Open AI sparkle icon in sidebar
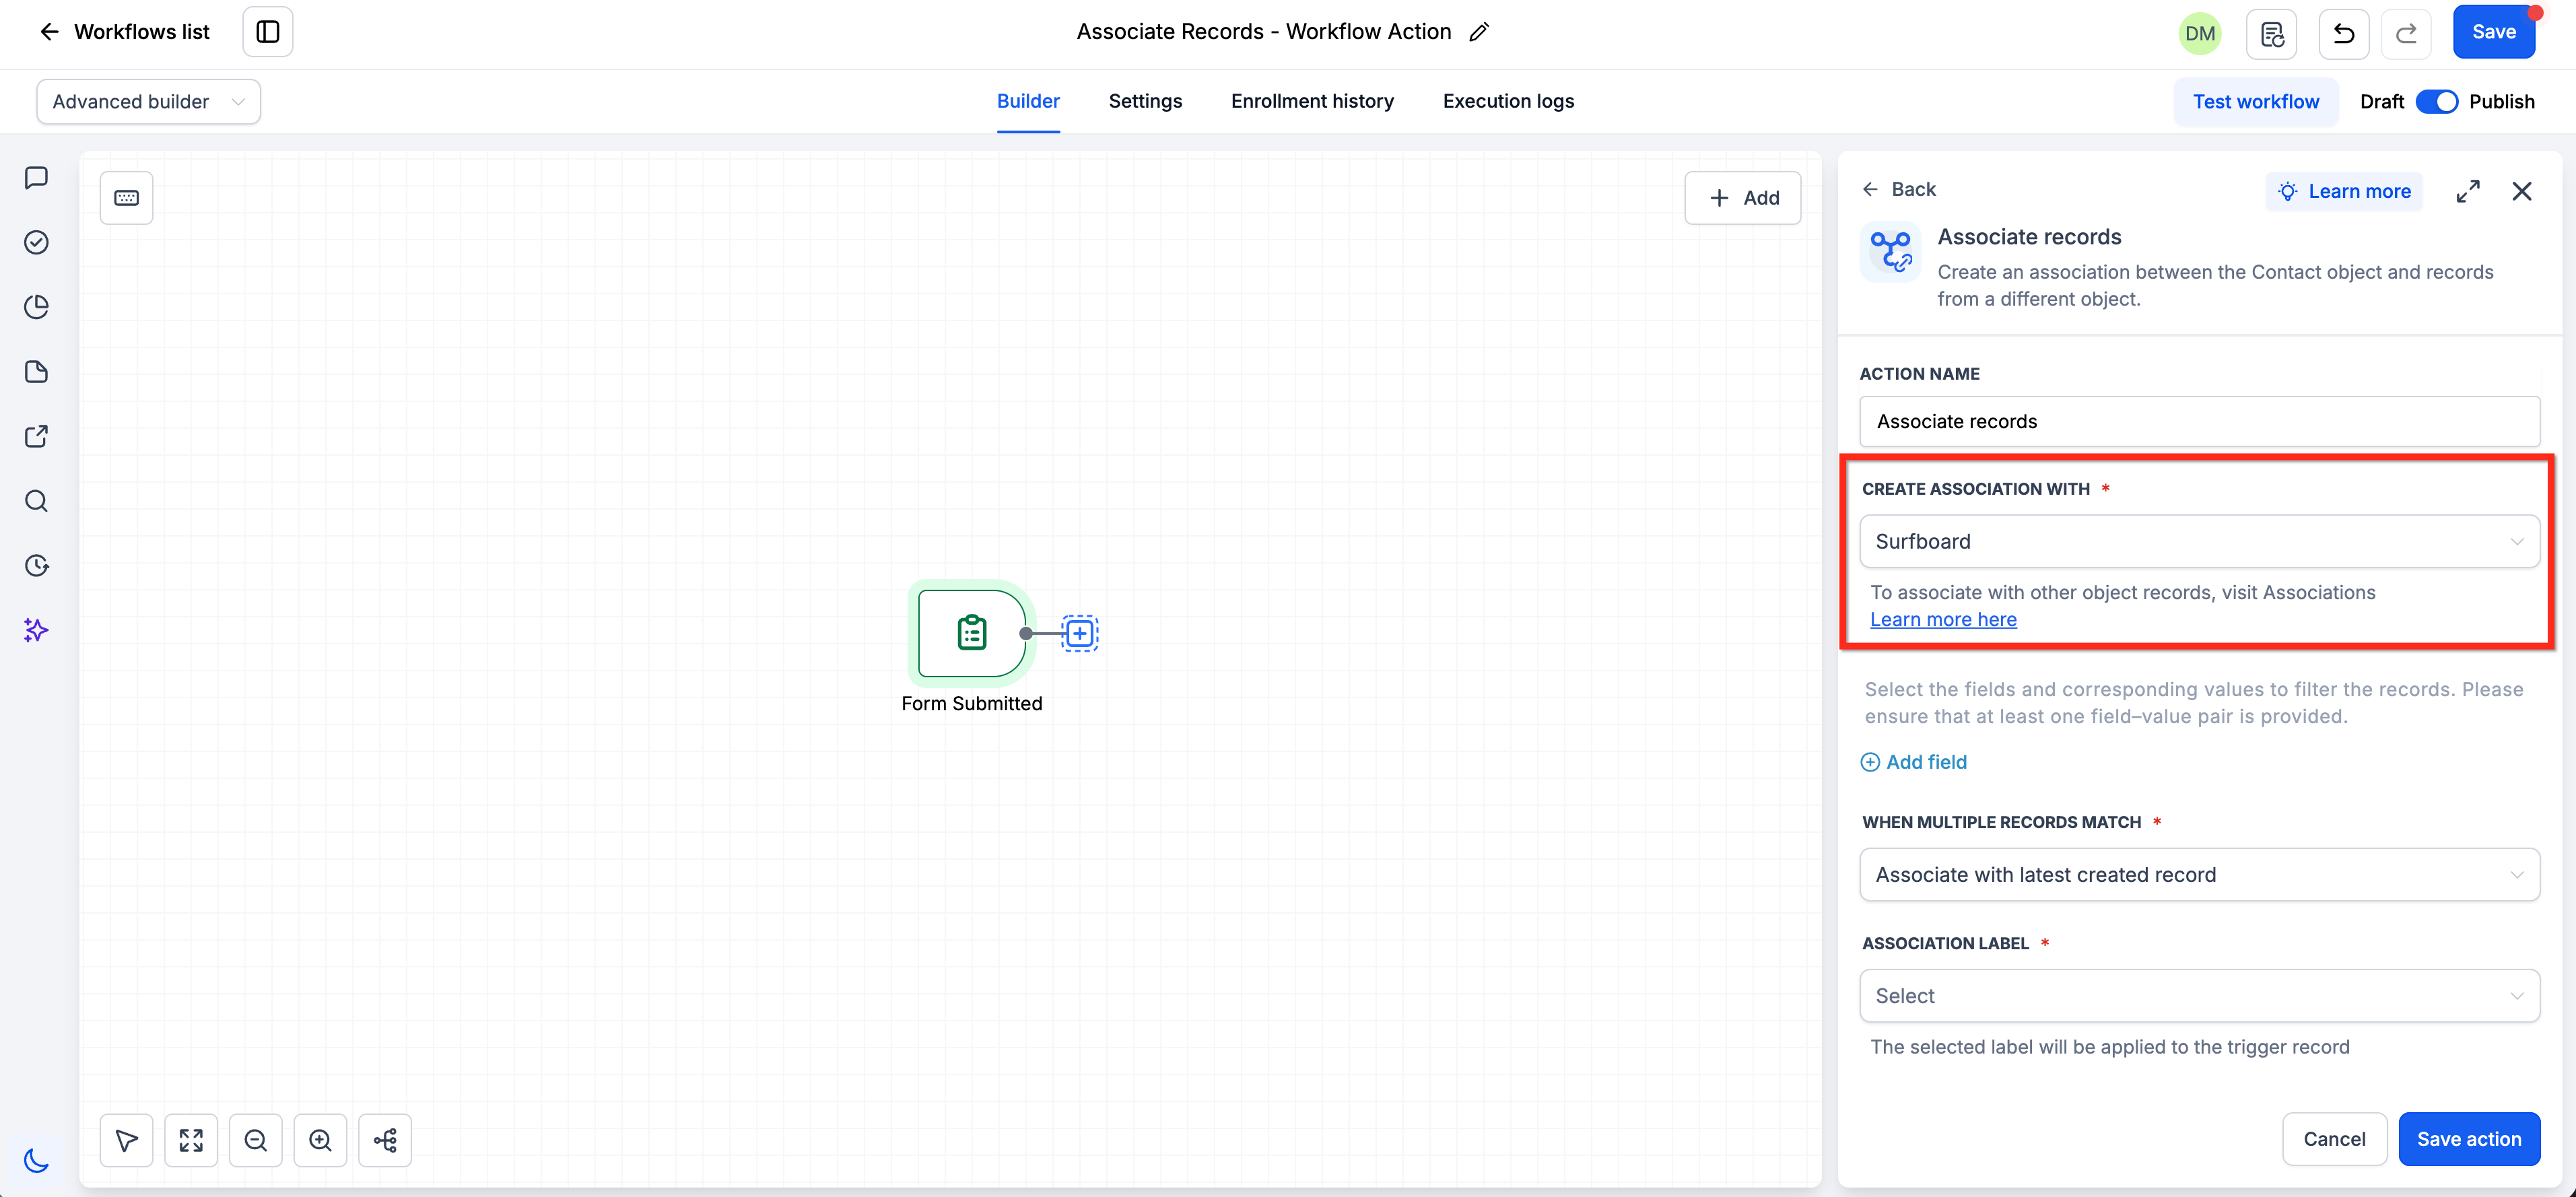The height and width of the screenshot is (1197, 2576). coord(36,630)
